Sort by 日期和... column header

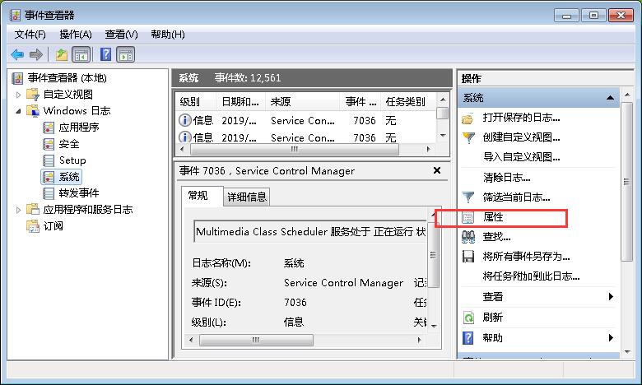click(x=240, y=101)
